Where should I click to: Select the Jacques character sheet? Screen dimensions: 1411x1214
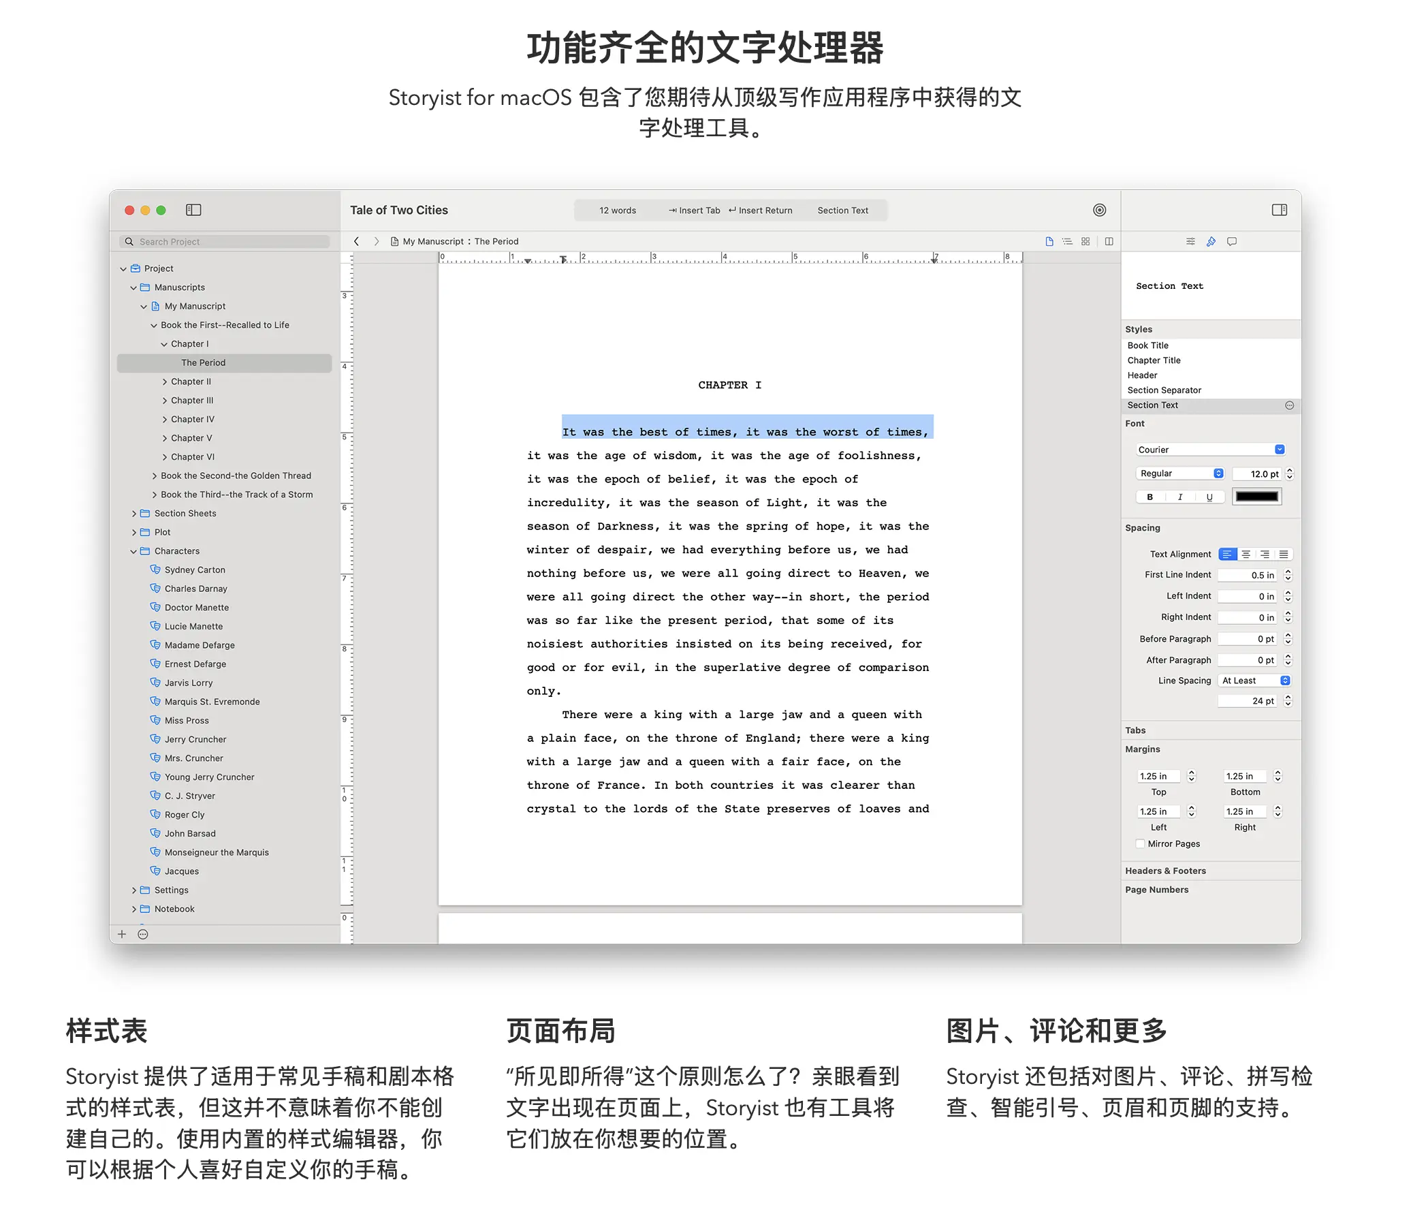(x=182, y=871)
